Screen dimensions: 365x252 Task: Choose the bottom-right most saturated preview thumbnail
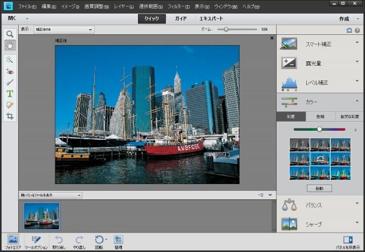[x=340, y=173]
